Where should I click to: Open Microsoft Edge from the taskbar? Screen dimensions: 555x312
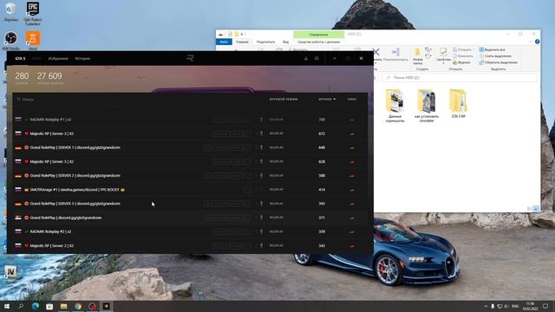(35, 306)
